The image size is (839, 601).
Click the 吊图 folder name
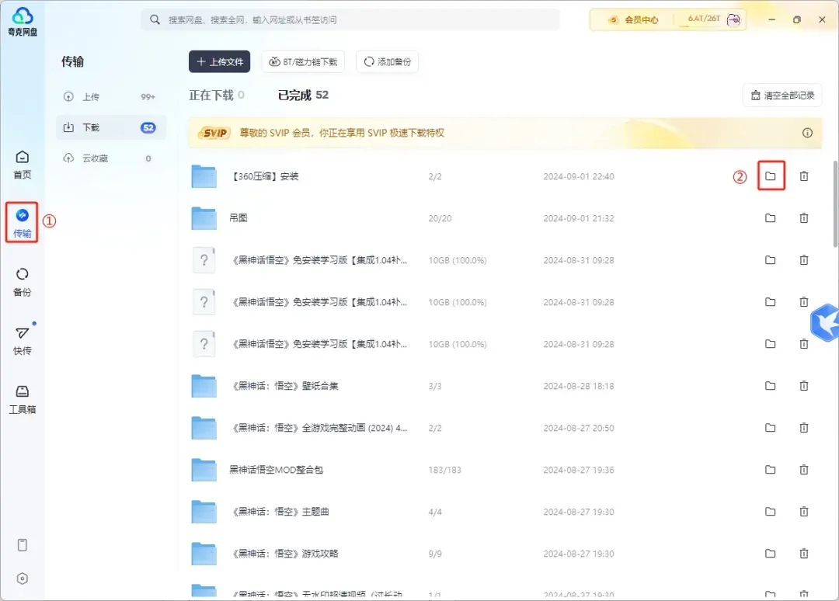point(238,218)
